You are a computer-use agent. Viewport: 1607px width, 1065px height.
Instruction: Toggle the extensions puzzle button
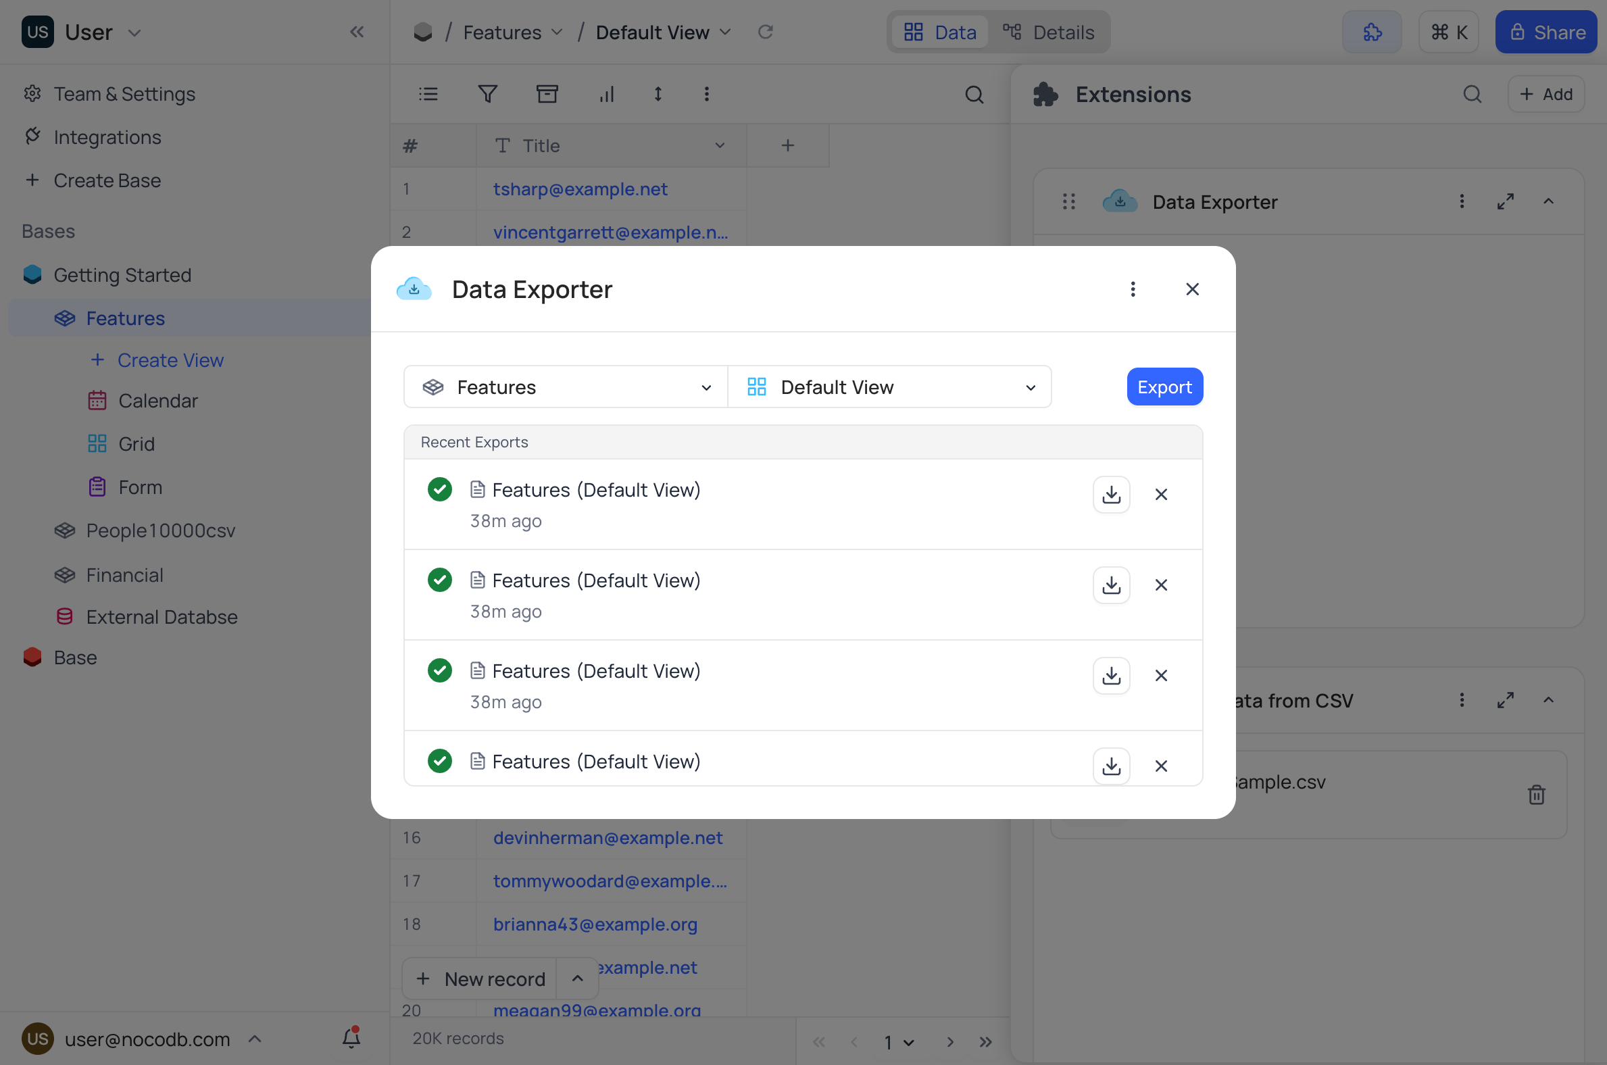click(x=1371, y=32)
